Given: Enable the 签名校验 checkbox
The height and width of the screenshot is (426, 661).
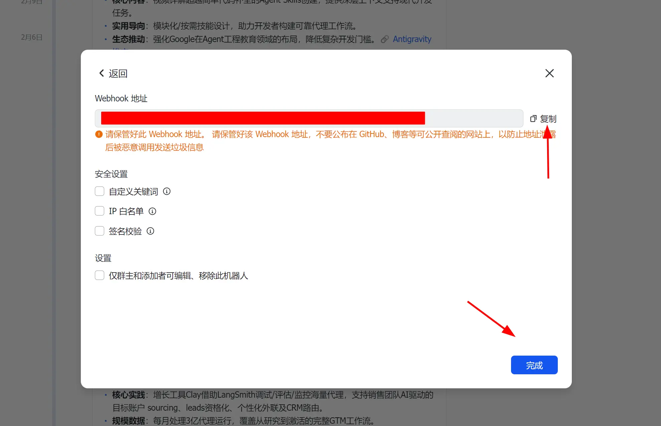Looking at the screenshot, I should coord(100,231).
